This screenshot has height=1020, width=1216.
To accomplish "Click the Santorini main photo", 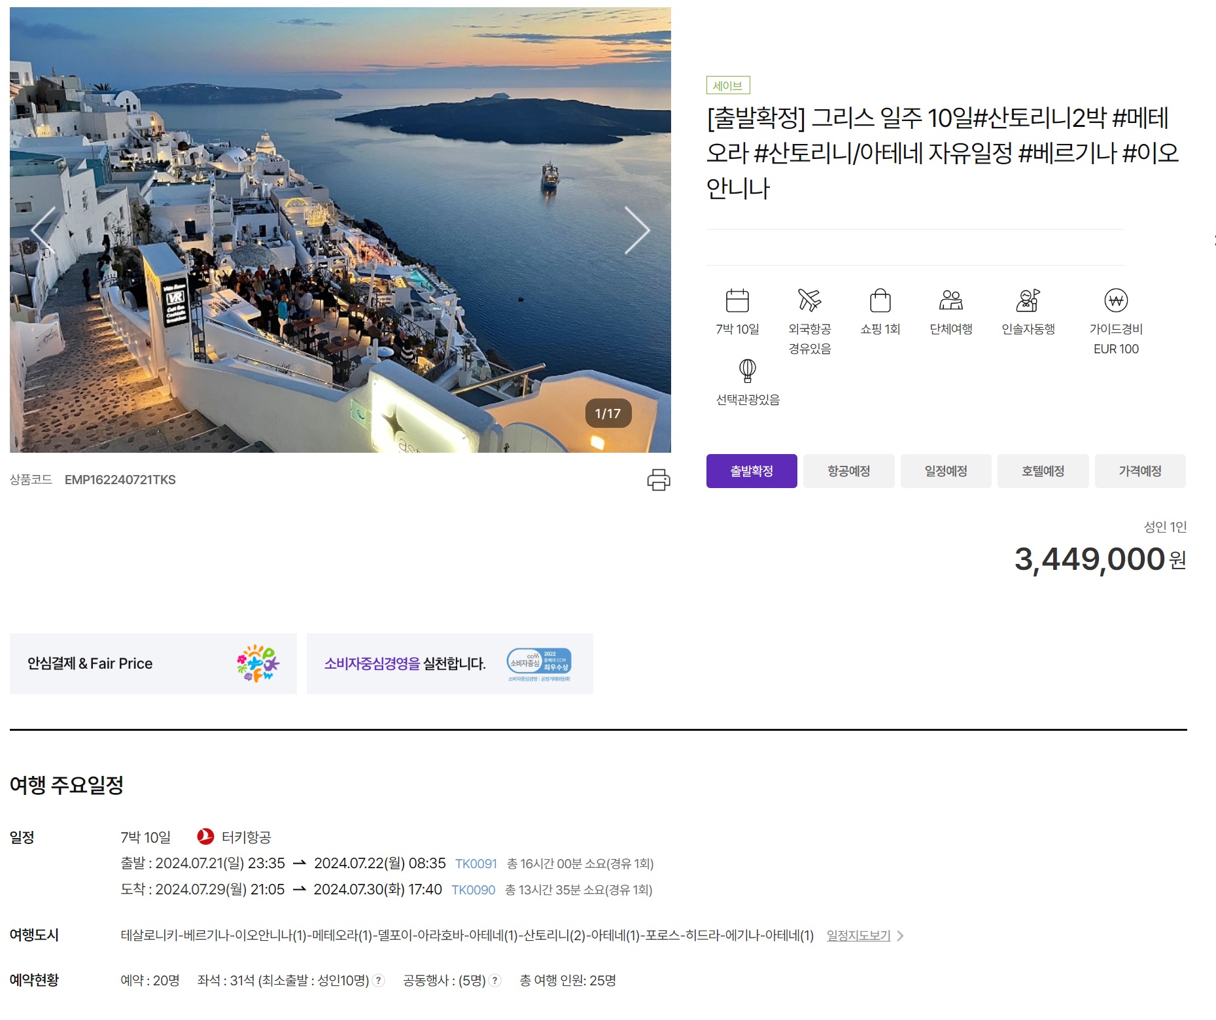I will [340, 230].
